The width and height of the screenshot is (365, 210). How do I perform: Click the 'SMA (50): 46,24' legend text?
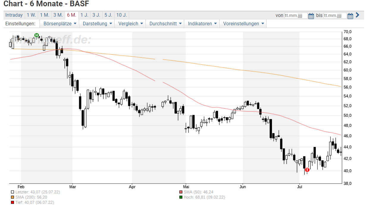[x=198, y=192]
